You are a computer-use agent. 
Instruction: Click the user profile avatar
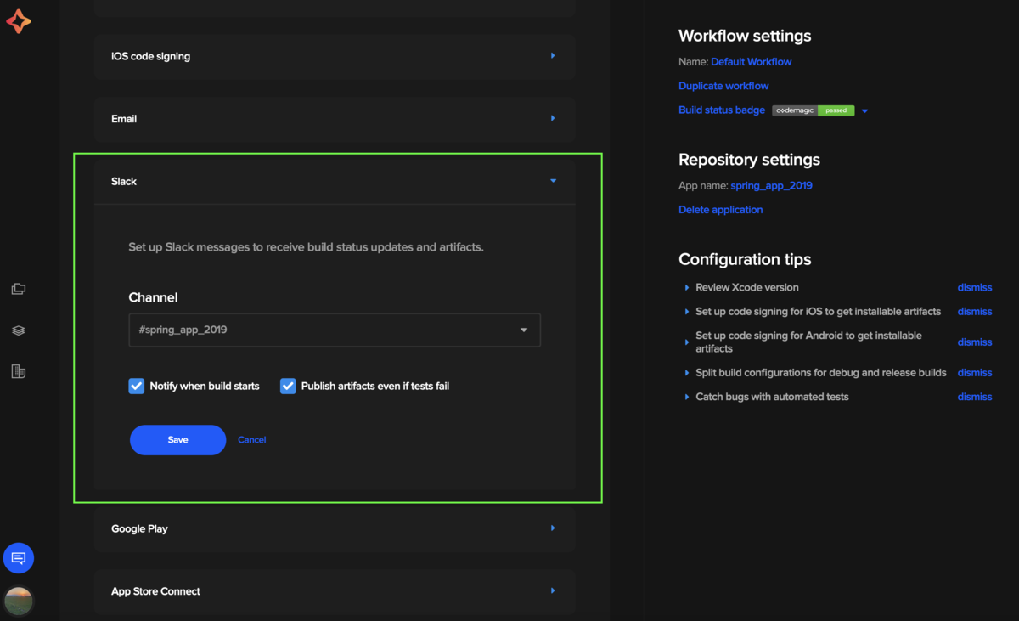[19, 601]
